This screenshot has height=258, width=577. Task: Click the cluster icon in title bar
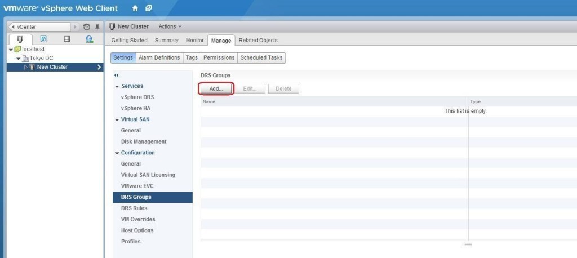[x=113, y=26]
